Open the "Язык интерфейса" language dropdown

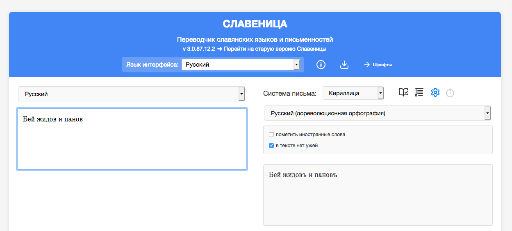(241, 65)
